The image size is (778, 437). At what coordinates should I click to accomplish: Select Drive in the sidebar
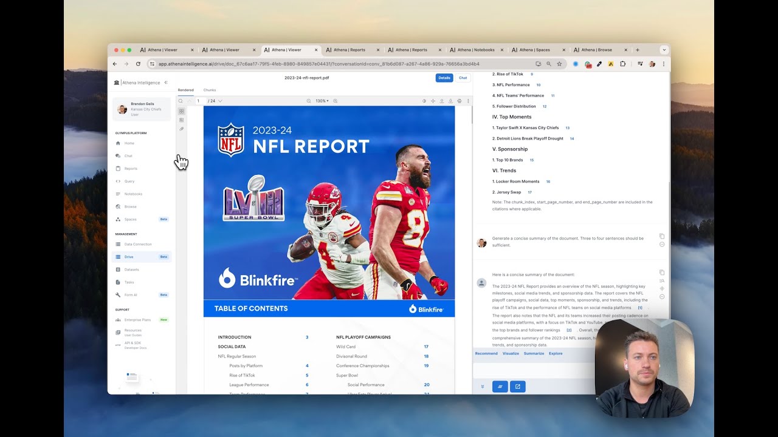[x=142, y=257]
